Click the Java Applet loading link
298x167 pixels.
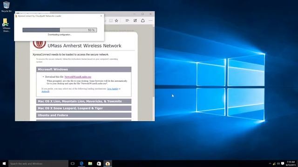coord(112,89)
